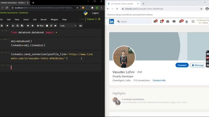Click 3 mutual connections link

coord(133,99)
